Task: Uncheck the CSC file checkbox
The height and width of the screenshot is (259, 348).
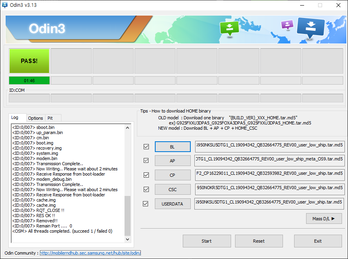Action: (146, 189)
